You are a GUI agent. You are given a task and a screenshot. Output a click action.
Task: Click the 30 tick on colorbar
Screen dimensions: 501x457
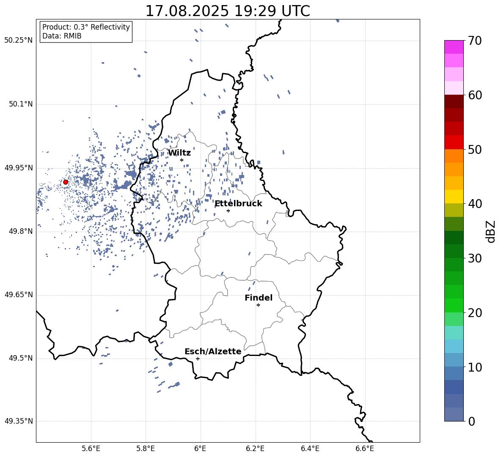click(x=475, y=258)
